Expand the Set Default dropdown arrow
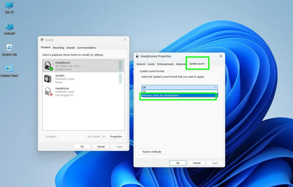Image resolution: width=293 pixels, height=187 pixels. pyautogui.click(x=104, y=136)
